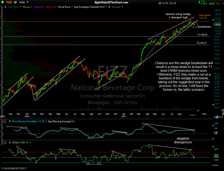Open the 50ema indicator dropdown
Screen dimensions: 224x171
[x=26, y=6]
